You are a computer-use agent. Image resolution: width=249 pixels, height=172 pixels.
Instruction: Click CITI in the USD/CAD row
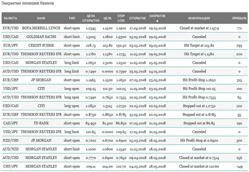(41, 106)
